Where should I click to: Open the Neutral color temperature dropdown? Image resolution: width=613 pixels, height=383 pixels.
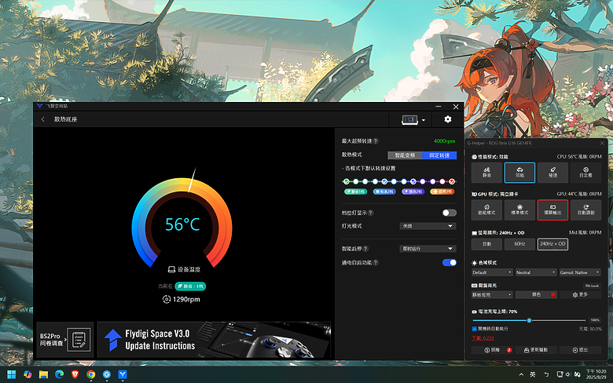[536, 272]
